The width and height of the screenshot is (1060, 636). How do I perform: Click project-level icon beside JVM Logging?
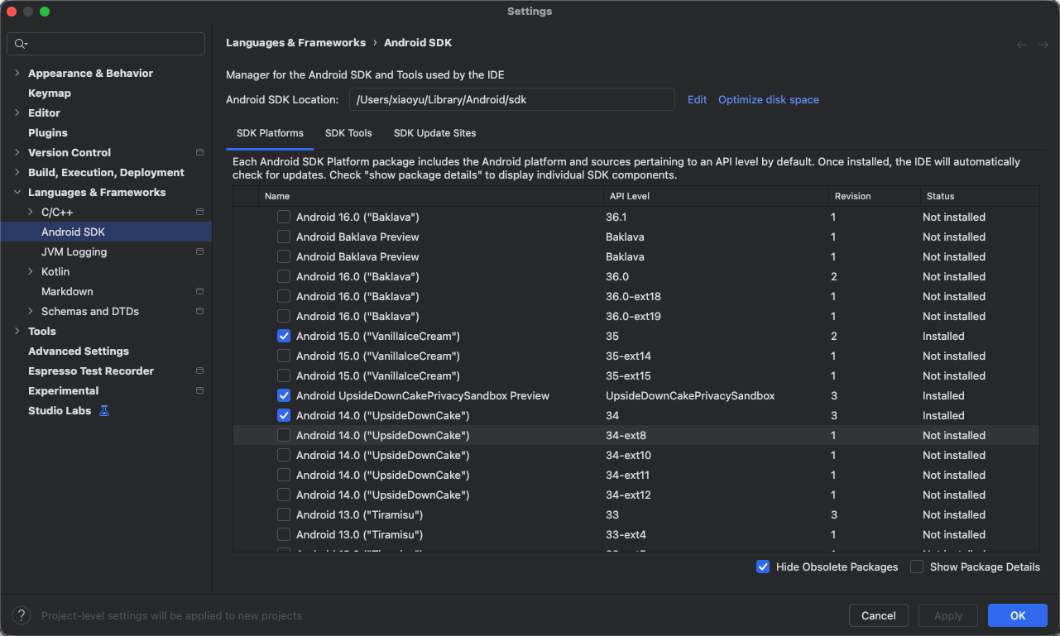(x=199, y=251)
